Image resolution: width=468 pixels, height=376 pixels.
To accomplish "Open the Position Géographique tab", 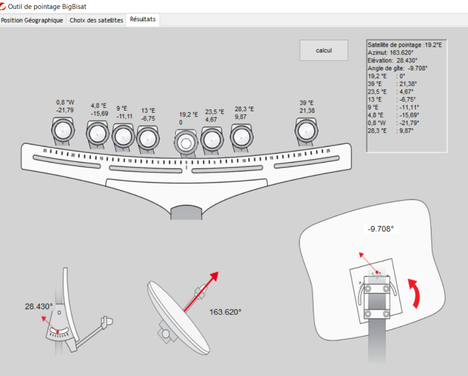I will pos(32,20).
